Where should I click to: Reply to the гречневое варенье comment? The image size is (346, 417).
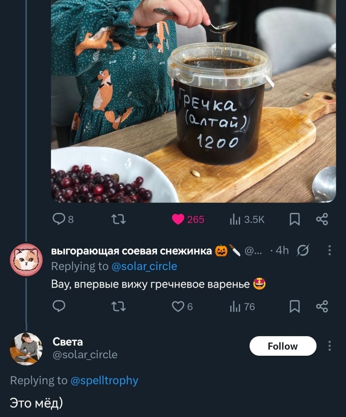tap(59, 307)
